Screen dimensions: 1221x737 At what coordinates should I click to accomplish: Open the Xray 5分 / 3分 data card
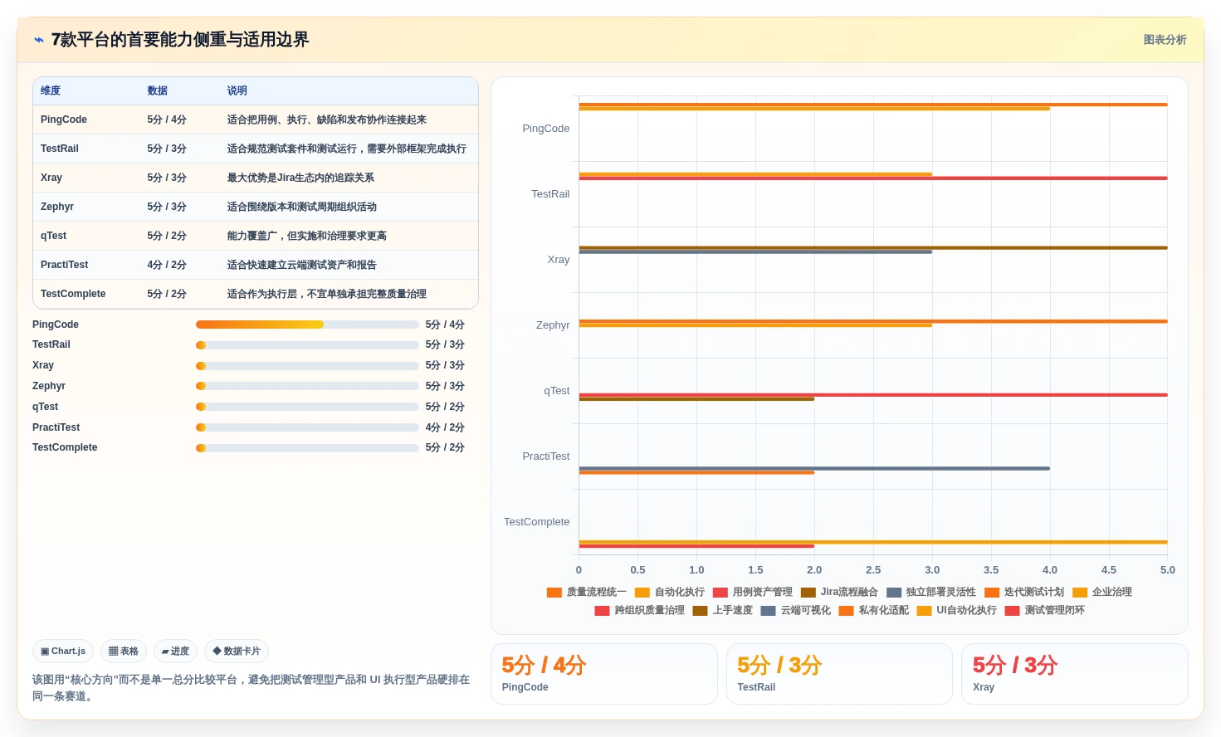coord(1075,674)
